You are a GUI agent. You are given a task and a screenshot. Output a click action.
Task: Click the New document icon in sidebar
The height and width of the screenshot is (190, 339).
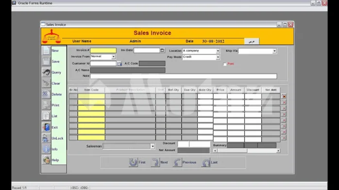click(x=46, y=50)
